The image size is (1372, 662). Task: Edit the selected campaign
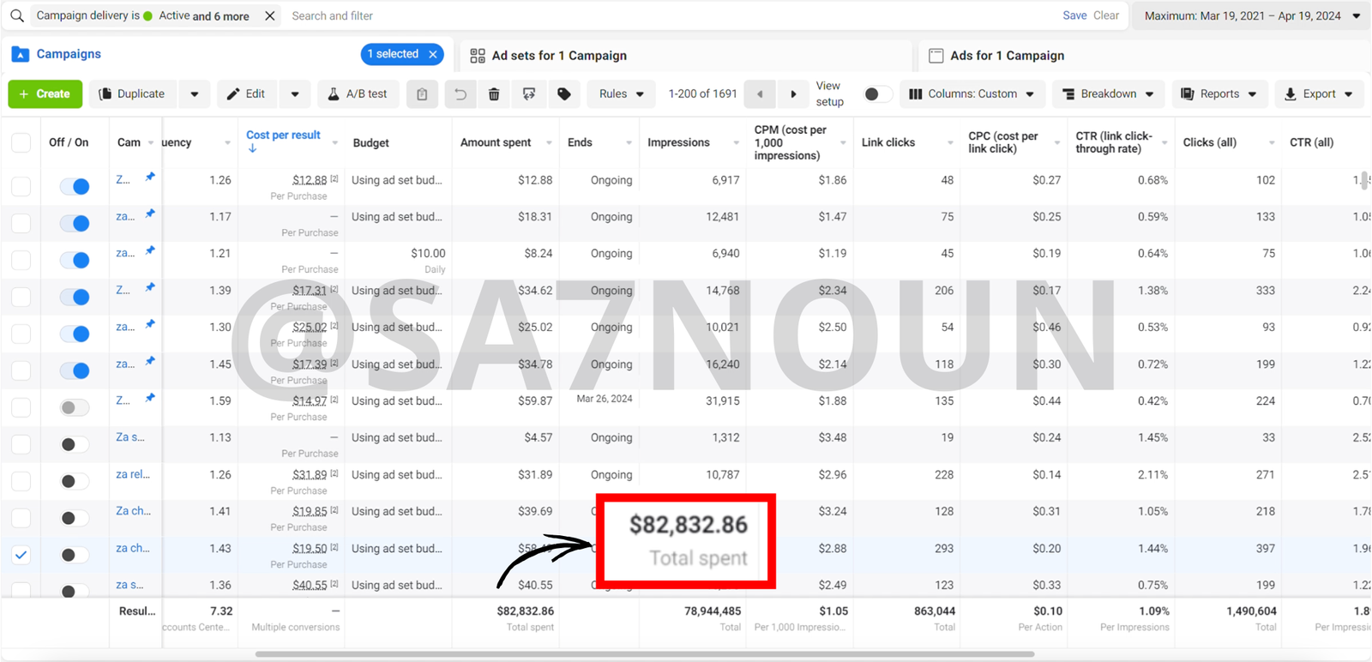247,94
